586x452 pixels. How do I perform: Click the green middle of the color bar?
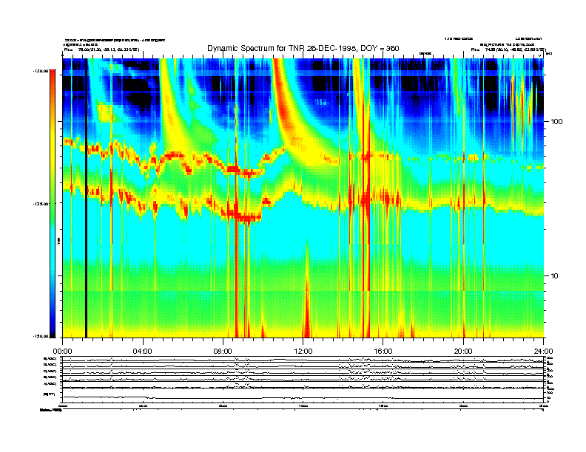[52, 192]
